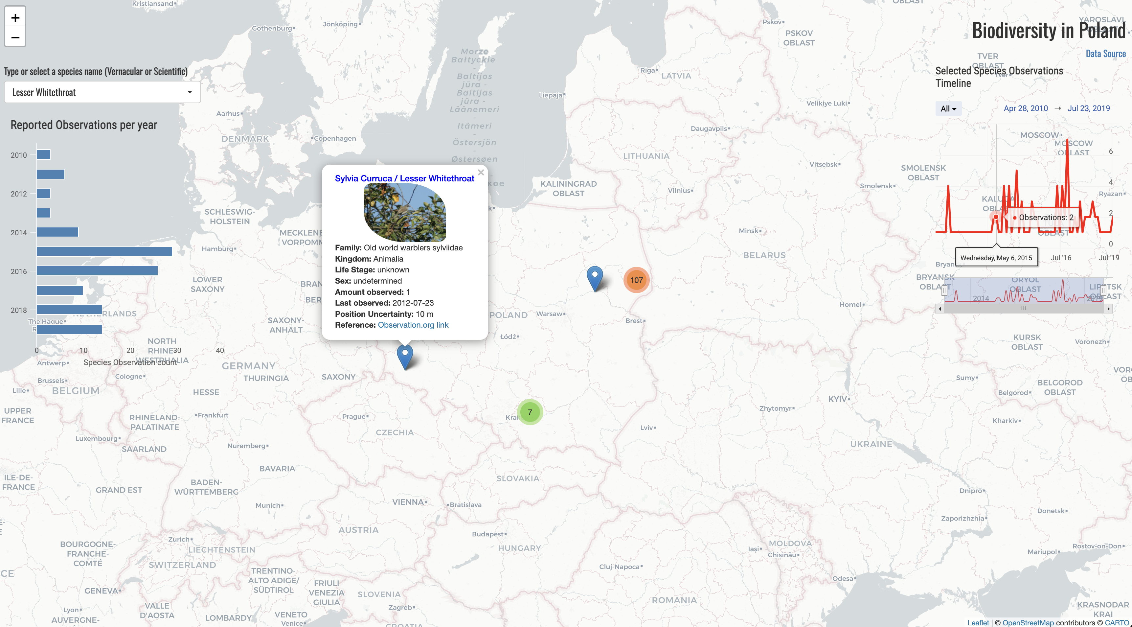Click 'Reported Observations per year' heading

[83, 125]
